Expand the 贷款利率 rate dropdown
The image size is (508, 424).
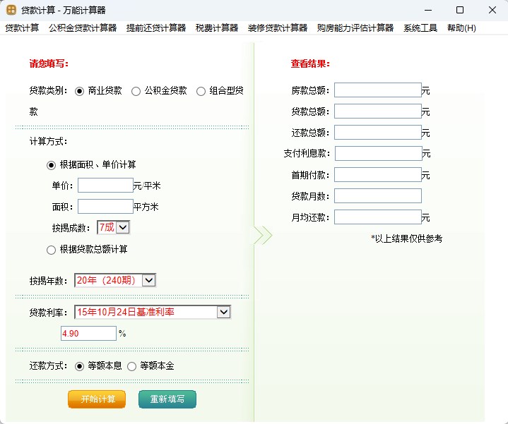223,312
